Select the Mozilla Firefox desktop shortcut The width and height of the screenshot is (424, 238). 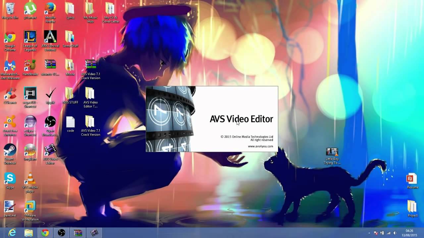click(50, 13)
